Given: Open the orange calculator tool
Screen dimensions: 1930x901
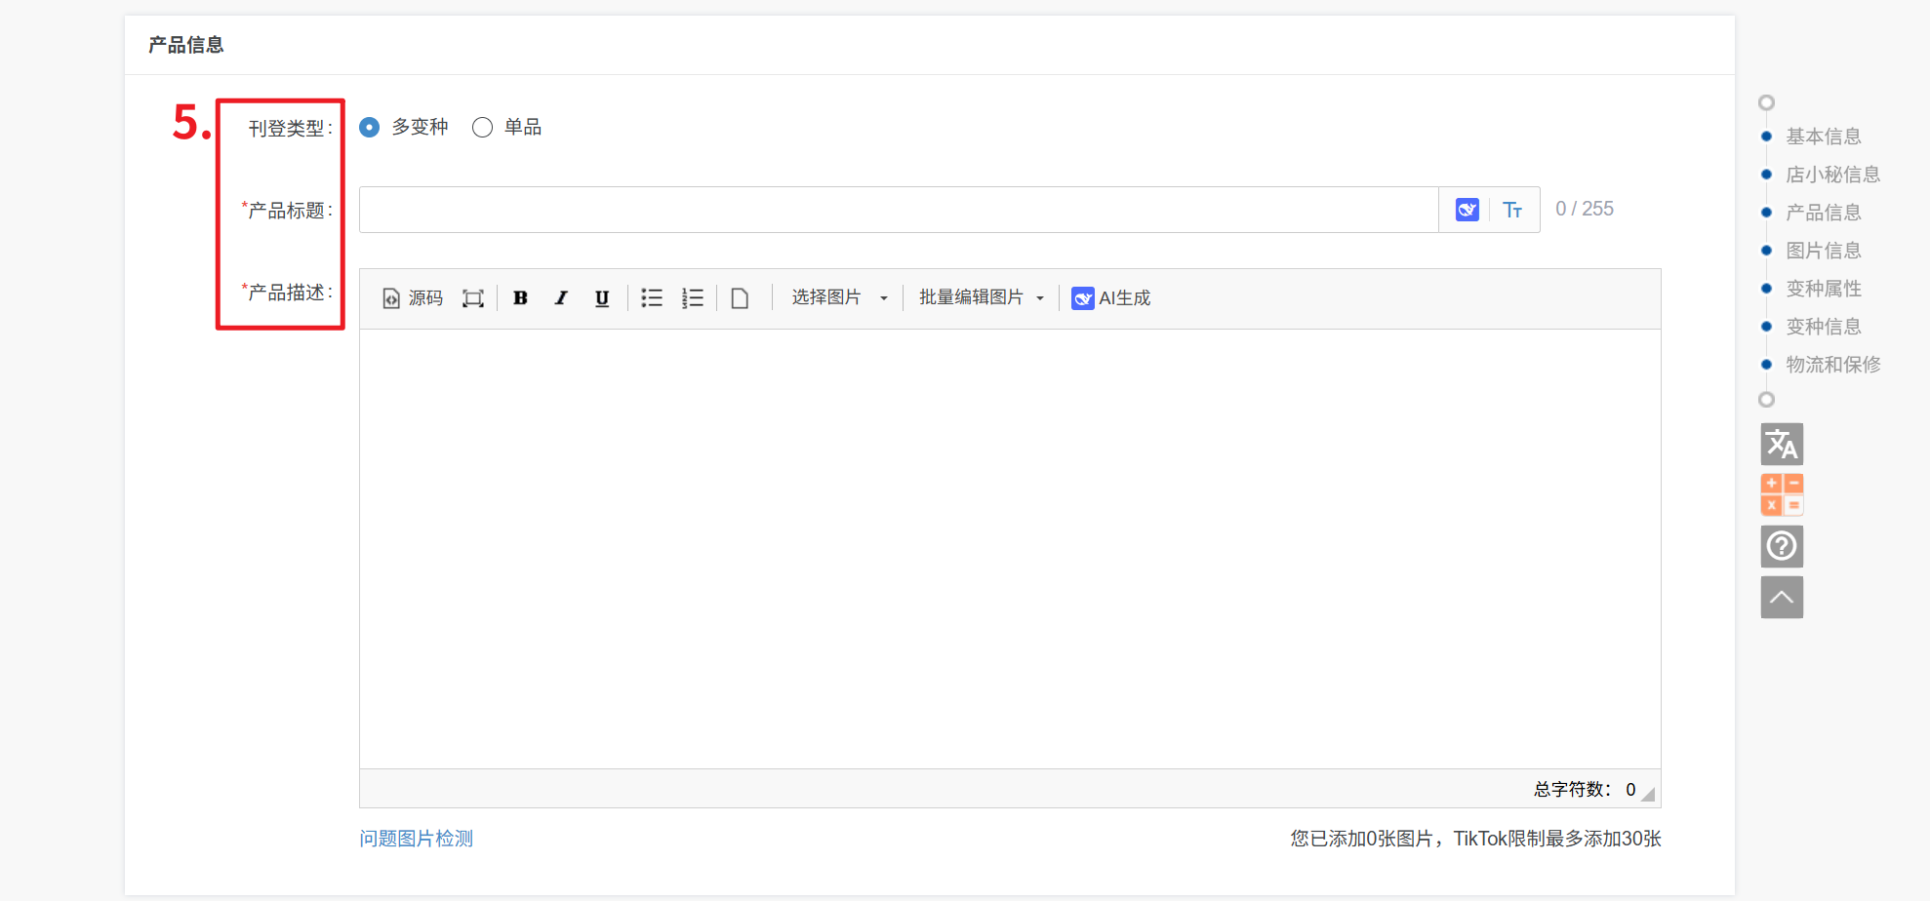Looking at the screenshot, I should point(1781,495).
